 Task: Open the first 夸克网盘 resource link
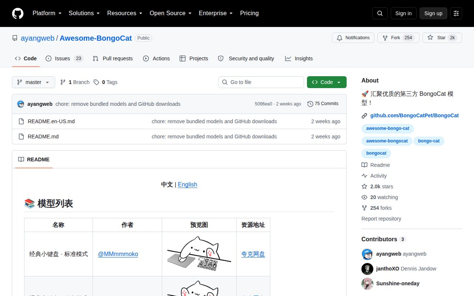[x=253, y=254]
